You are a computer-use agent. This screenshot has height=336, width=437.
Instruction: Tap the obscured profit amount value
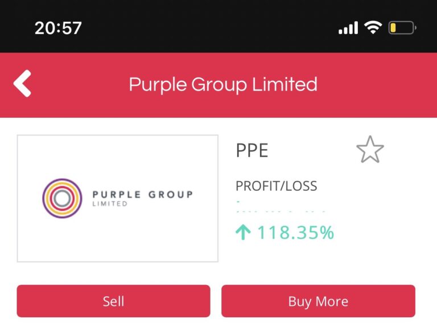(x=281, y=212)
